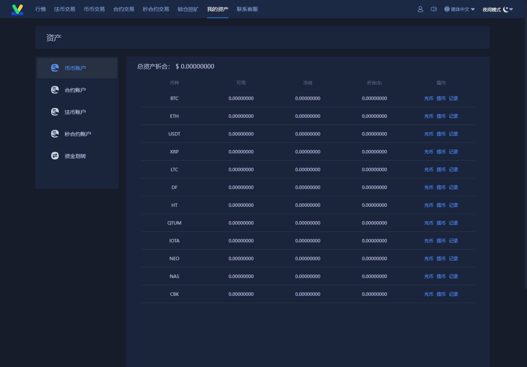Click the 秒合约账户 sidebar icon
Image resolution: width=527 pixels, height=367 pixels.
coord(55,134)
